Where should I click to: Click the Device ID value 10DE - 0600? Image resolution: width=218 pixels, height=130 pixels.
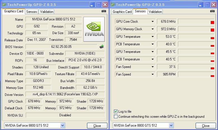point(35,53)
